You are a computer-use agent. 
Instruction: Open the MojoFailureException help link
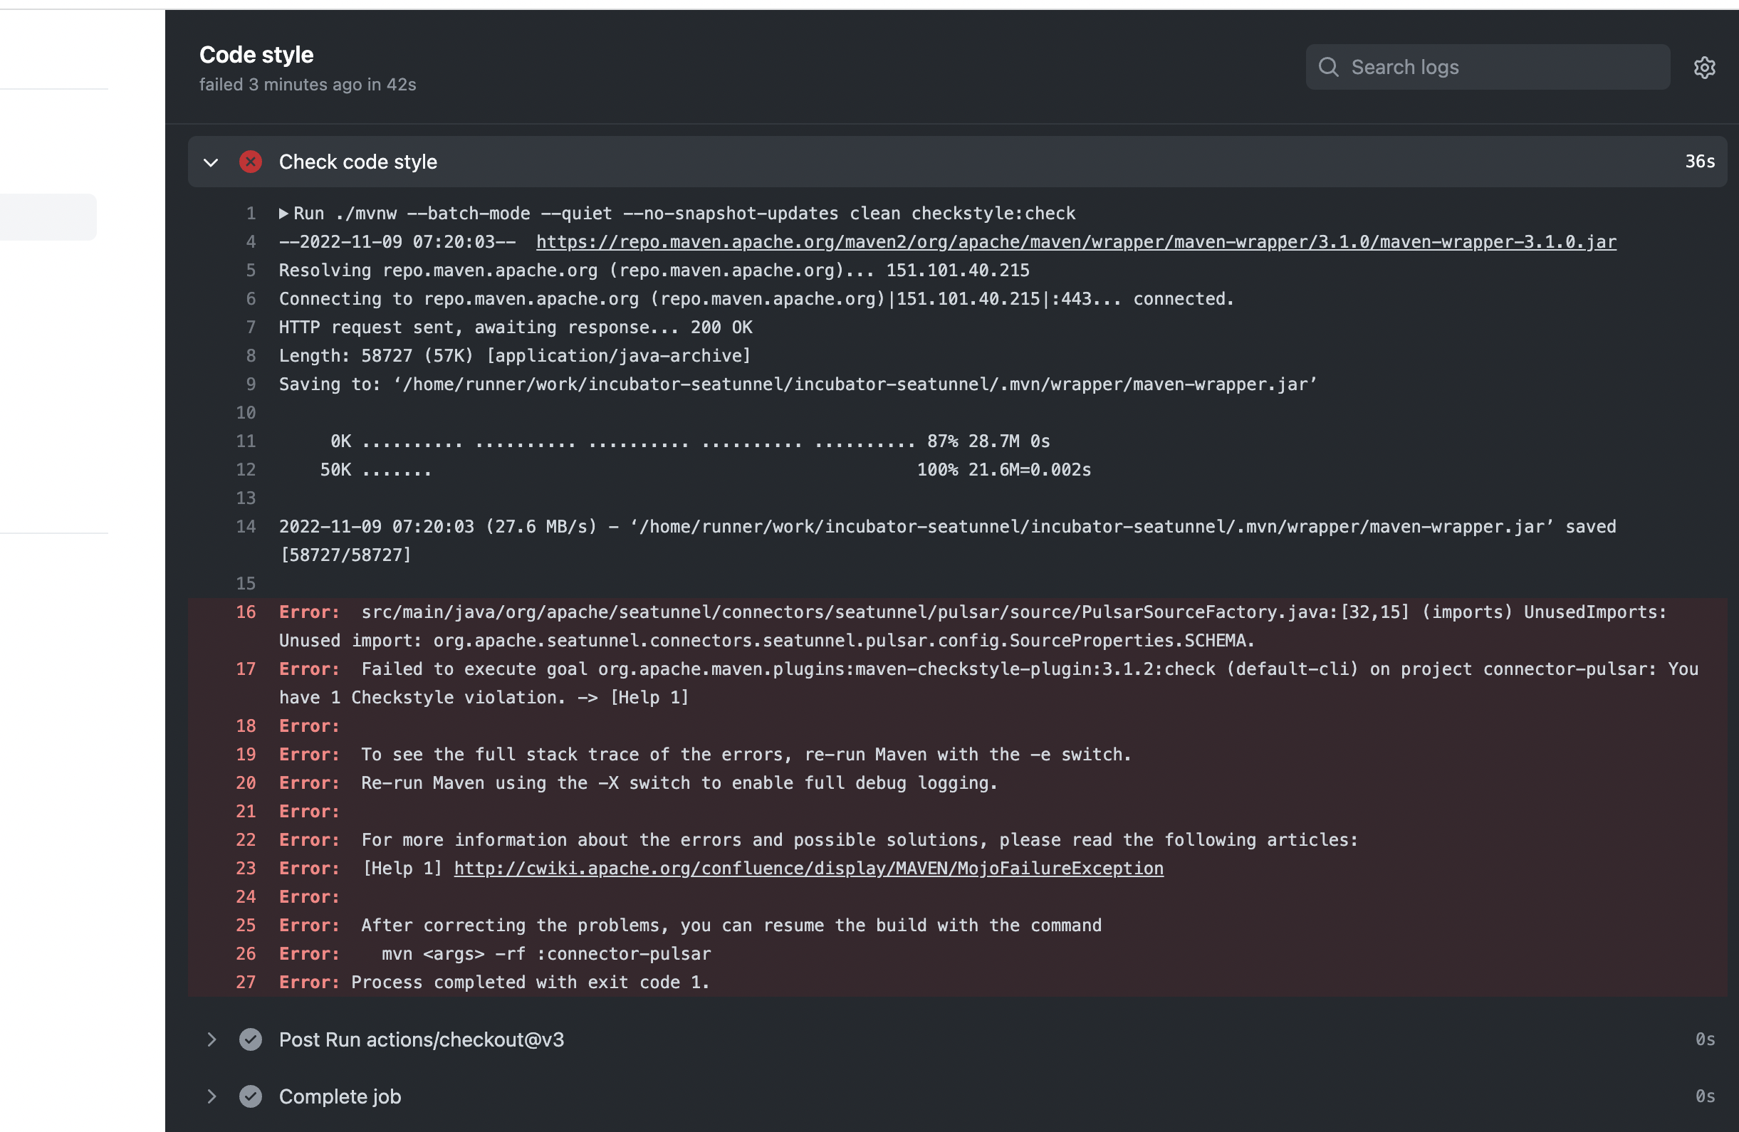pyautogui.click(x=808, y=869)
